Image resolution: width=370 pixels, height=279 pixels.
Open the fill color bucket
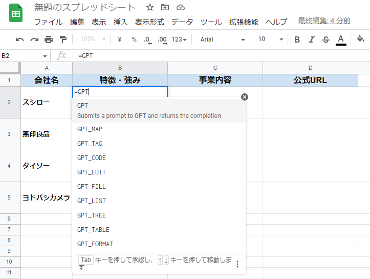(360, 38)
